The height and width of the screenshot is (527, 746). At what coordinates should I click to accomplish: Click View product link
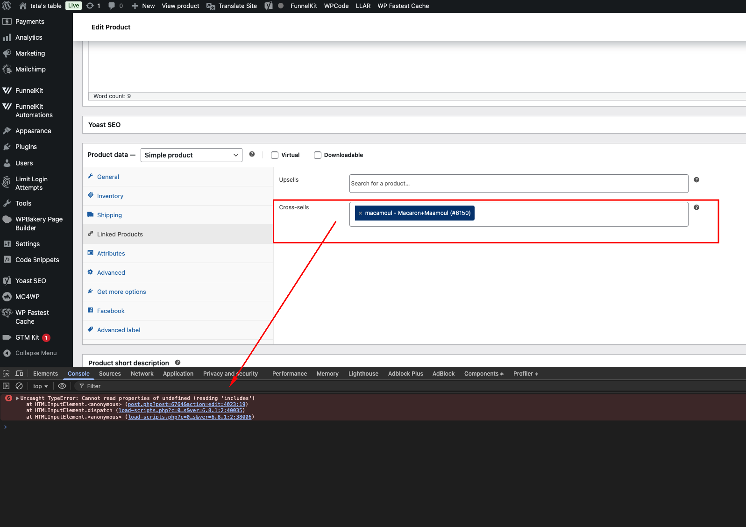180,6
